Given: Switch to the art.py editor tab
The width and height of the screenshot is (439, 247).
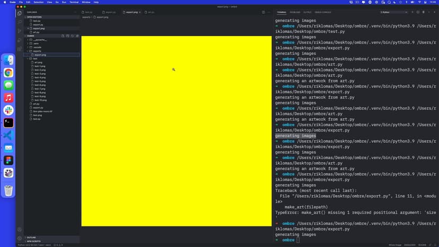Looking at the screenshot, I should coord(151,12).
